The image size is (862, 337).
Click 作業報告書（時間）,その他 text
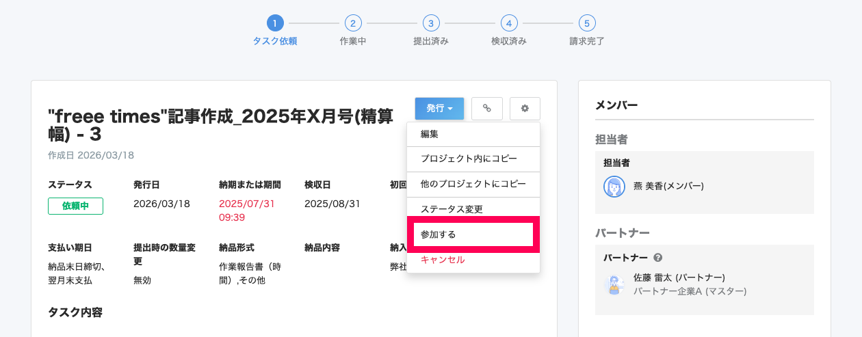(x=250, y=273)
